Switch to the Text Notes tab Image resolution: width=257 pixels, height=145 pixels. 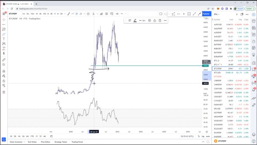click(x=32, y=142)
